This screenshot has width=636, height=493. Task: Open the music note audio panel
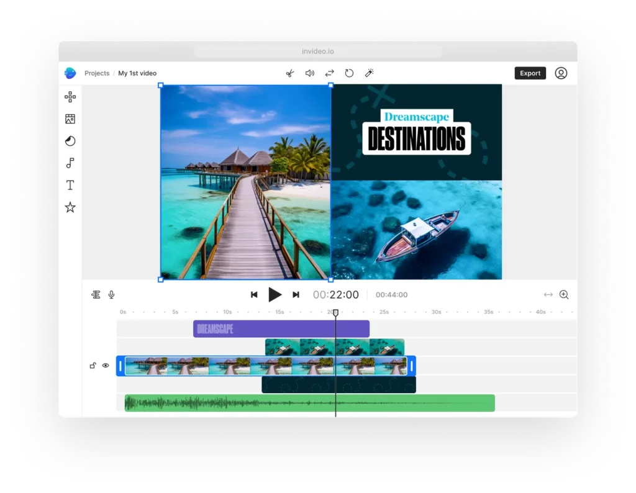point(70,163)
